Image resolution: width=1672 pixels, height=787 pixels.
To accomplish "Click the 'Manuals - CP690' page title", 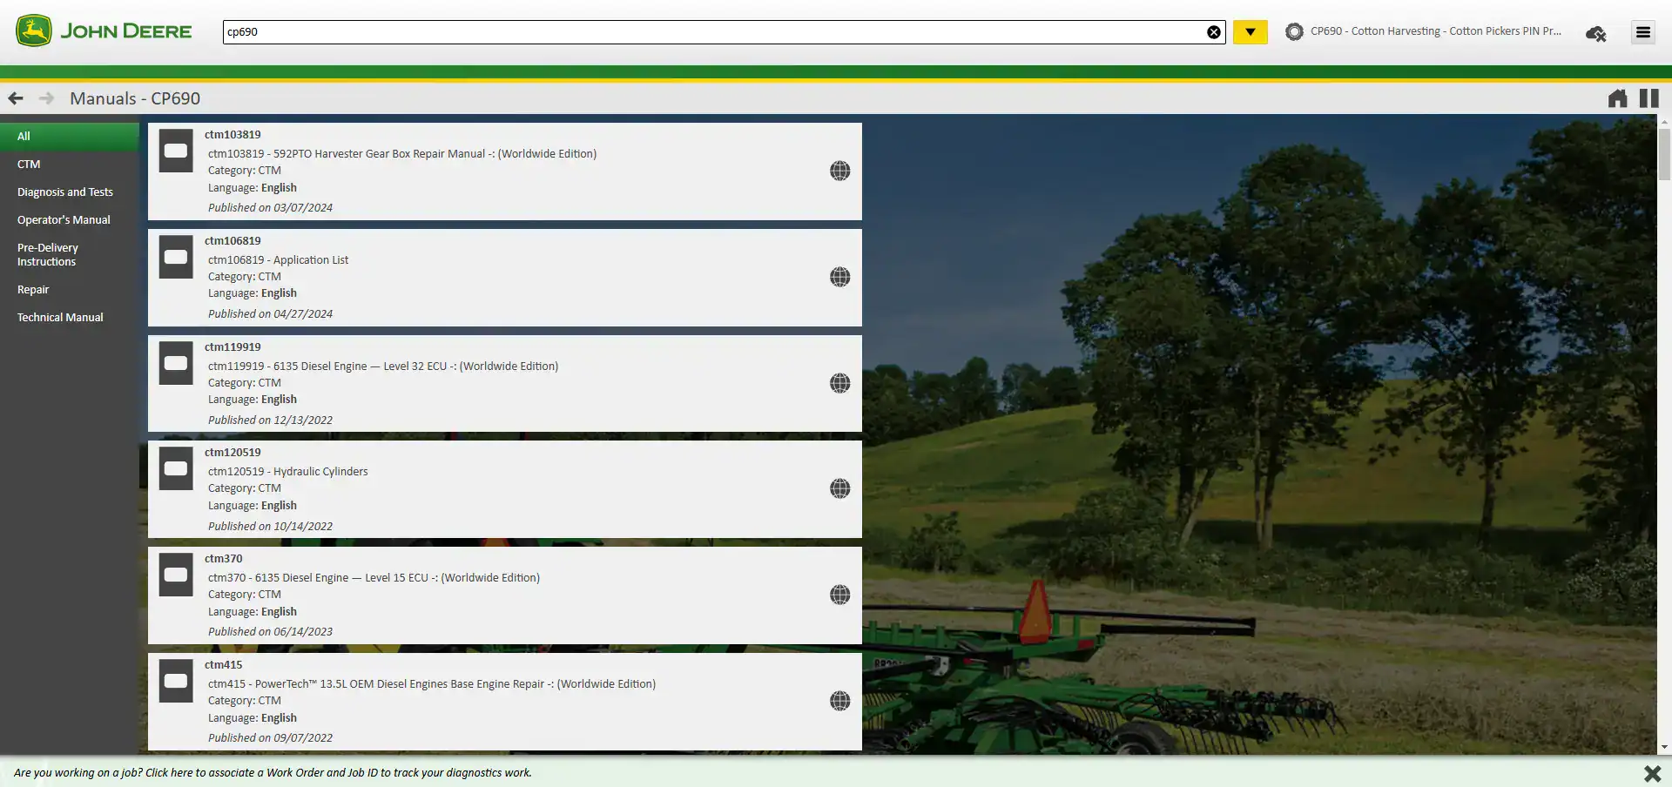I will (135, 98).
